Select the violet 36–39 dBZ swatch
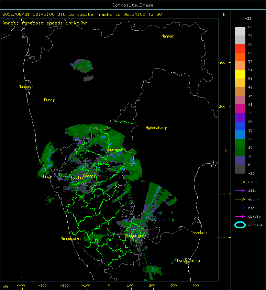The width and height of the screenshot is (266, 290). 240,117
